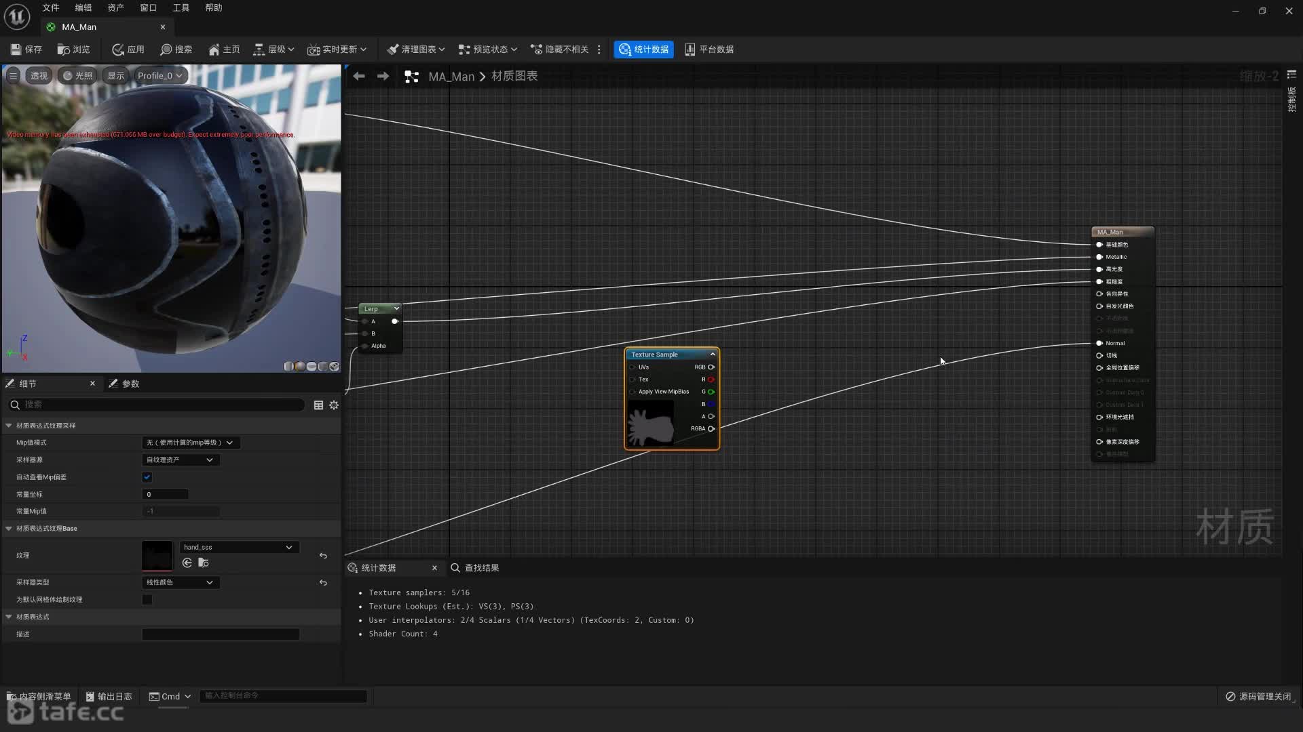1303x732 pixels.
Task: Click the 输出日志 button
Action: pyautogui.click(x=109, y=696)
